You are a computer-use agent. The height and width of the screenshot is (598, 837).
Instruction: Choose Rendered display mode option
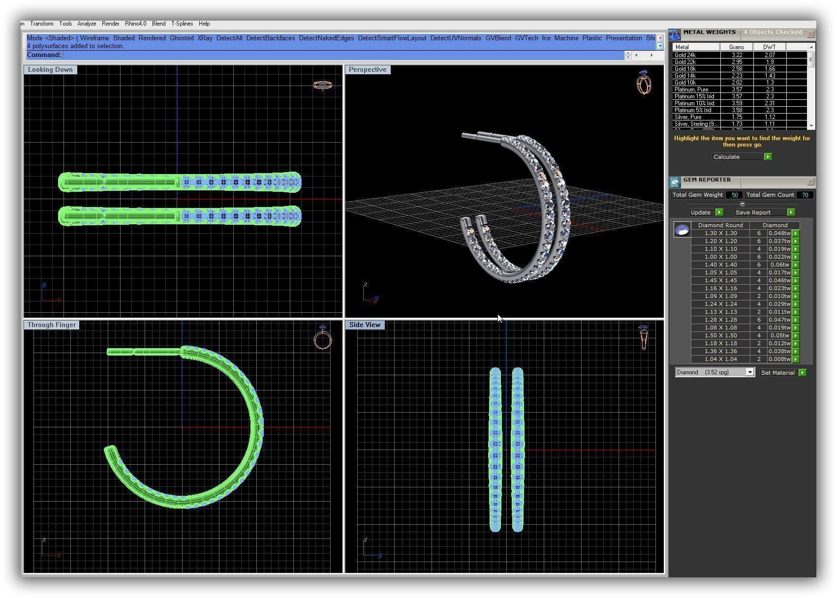[152, 38]
